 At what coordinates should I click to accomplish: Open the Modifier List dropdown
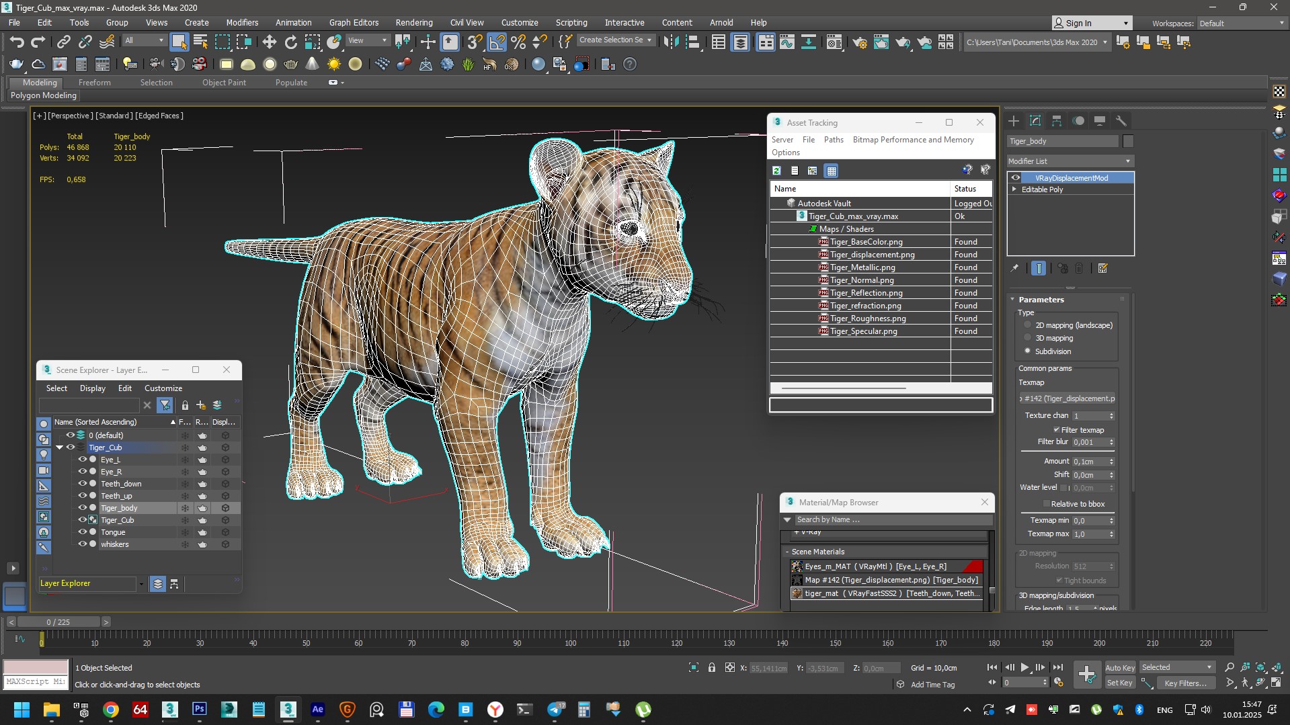pos(1070,161)
